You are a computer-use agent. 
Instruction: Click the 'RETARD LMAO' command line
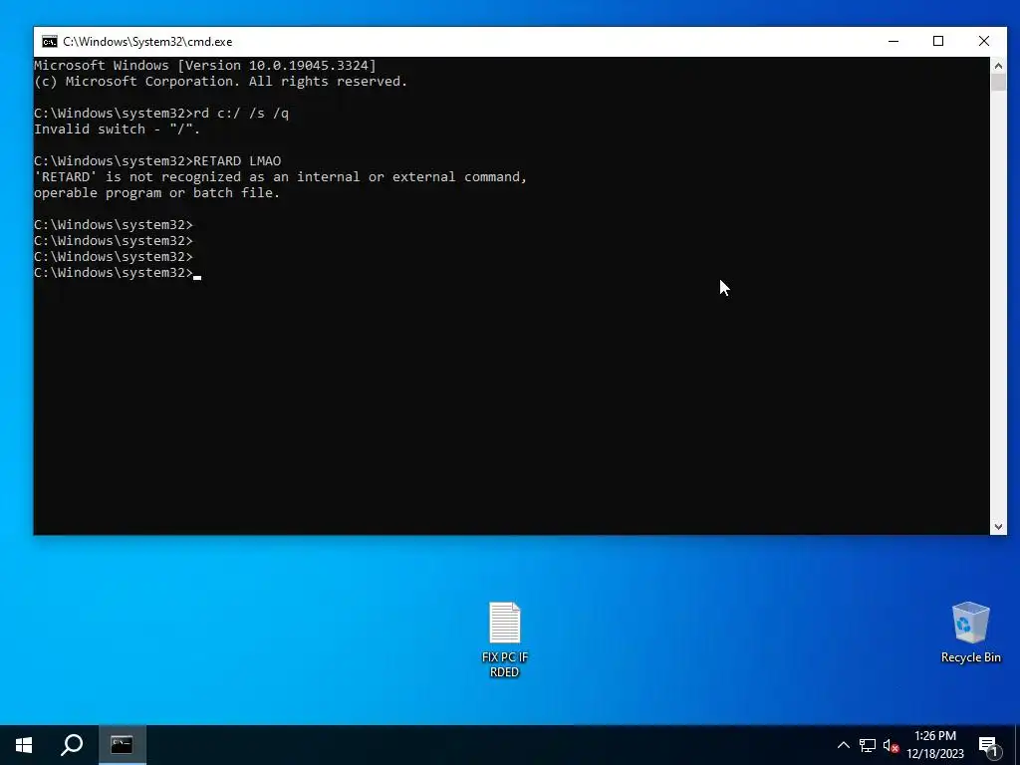[x=157, y=160]
